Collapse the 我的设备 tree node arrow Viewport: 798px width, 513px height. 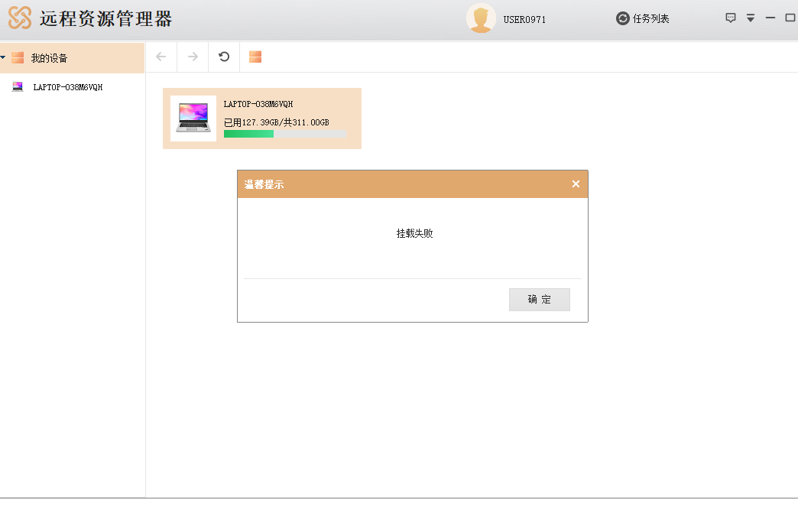click(x=4, y=58)
